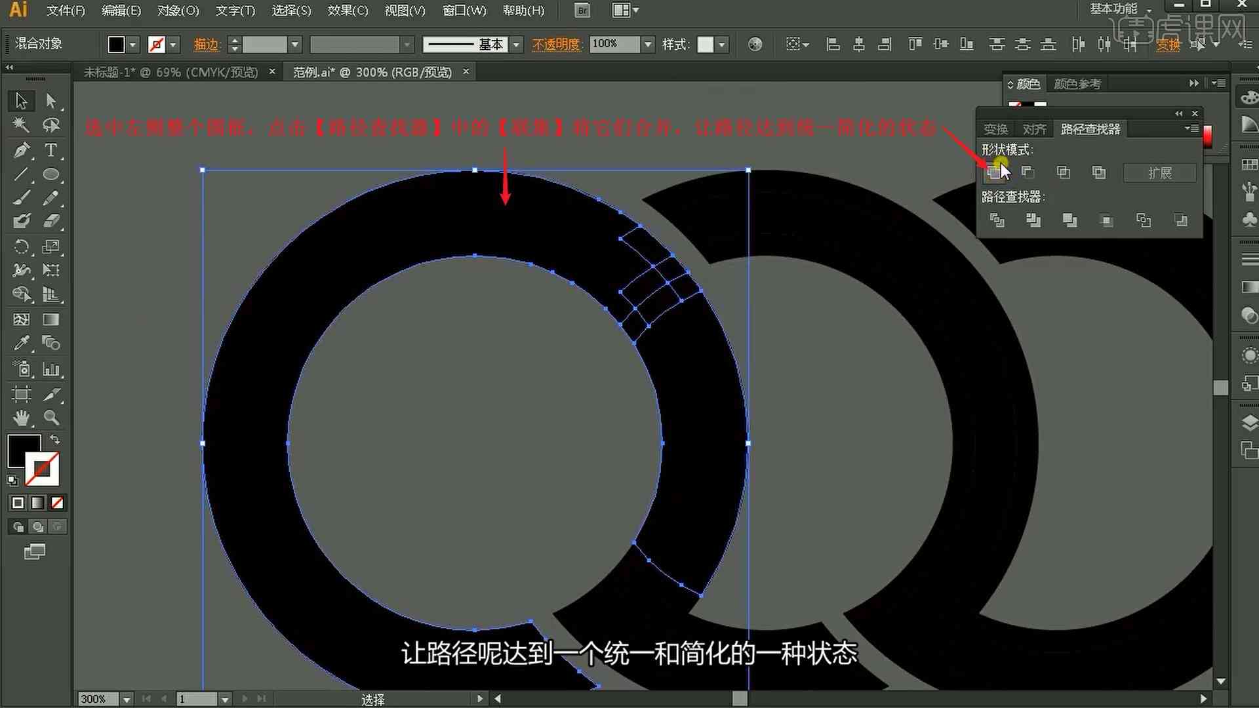Viewport: 1259px width, 708px height.
Task: Switch to 未标题-1 document tab
Action: 170,72
